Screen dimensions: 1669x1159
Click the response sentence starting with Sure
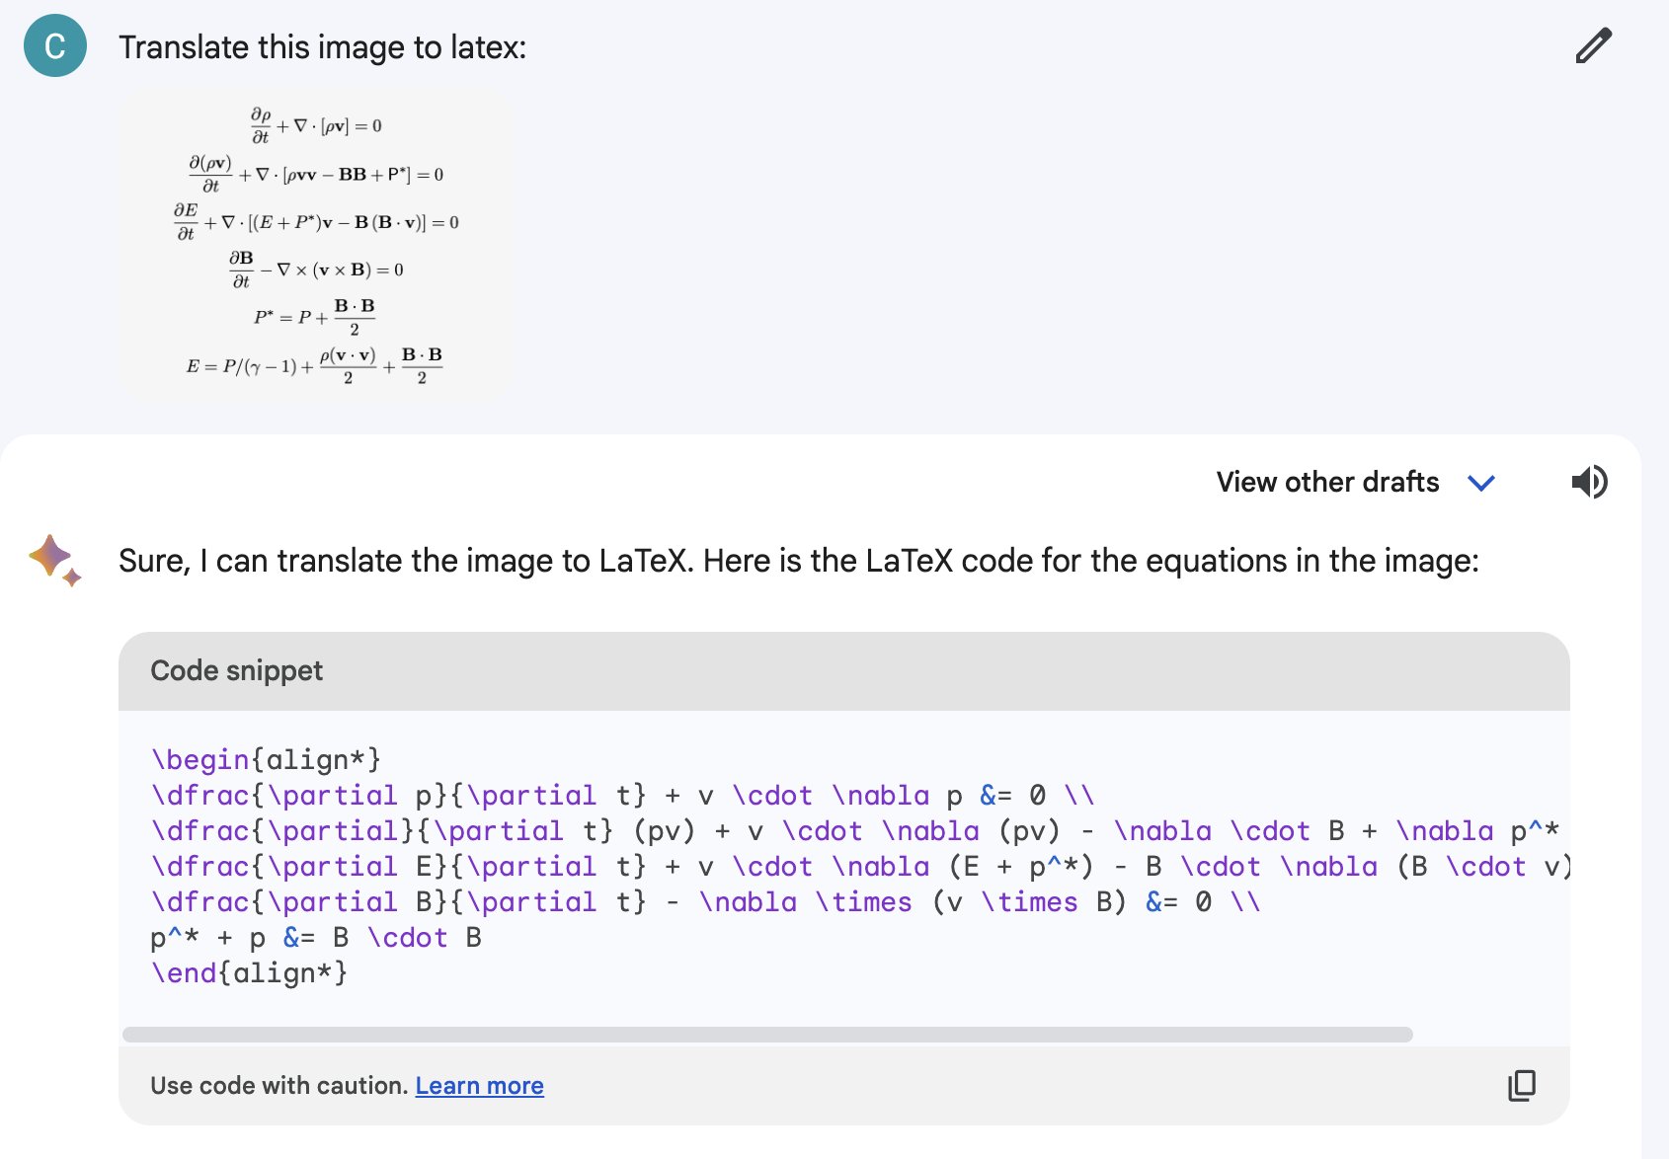click(x=798, y=561)
